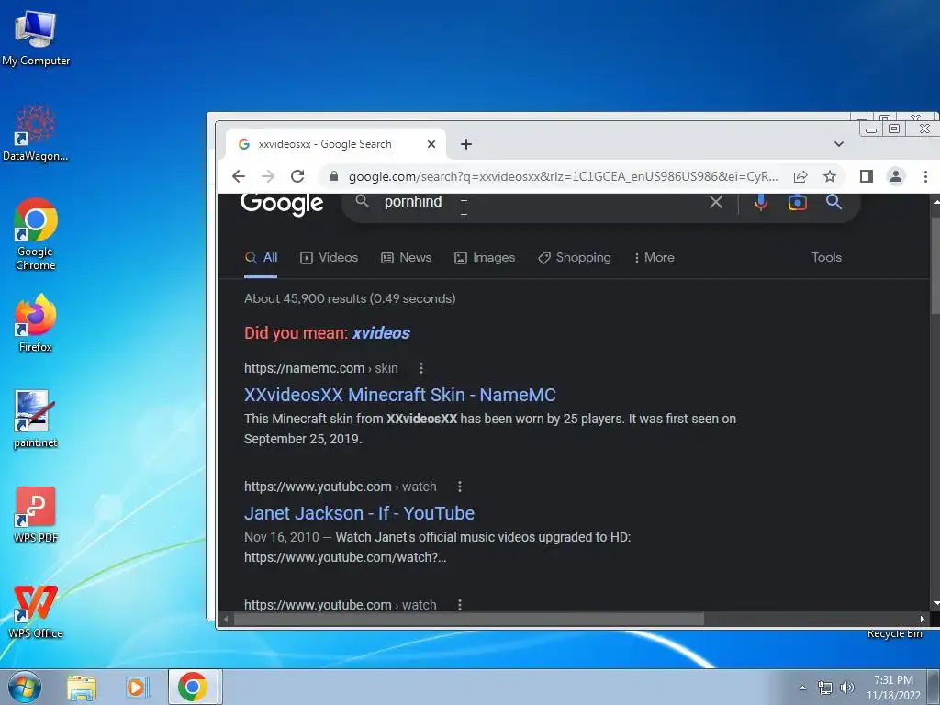The height and width of the screenshot is (705, 940).
Task: Switch to the Shopping tab
Action: pyautogui.click(x=575, y=258)
